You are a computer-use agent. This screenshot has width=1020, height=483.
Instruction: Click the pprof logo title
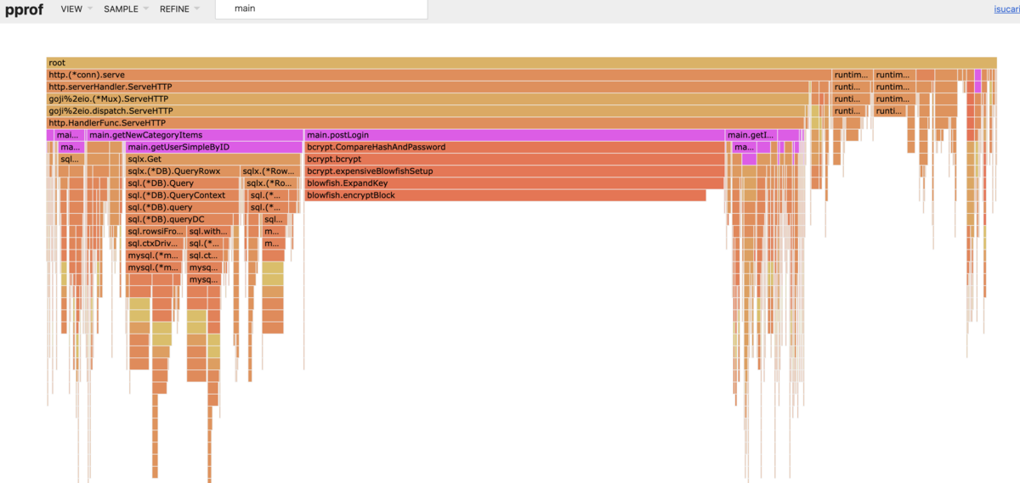pyautogui.click(x=24, y=8)
